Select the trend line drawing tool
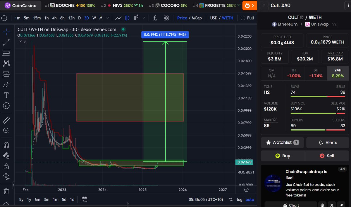351x207 pixels. point(6,42)
